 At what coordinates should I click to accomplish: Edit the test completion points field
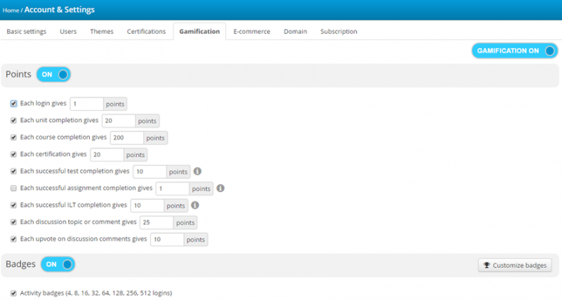click(150, 172)
